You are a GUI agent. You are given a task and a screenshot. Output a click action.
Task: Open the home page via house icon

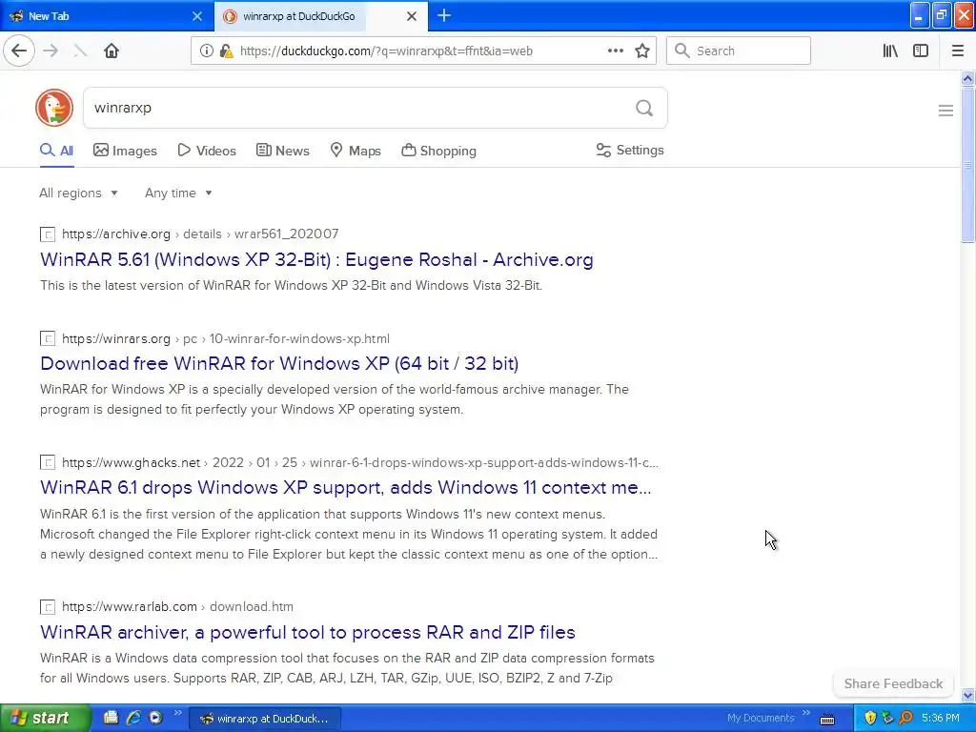112,51
